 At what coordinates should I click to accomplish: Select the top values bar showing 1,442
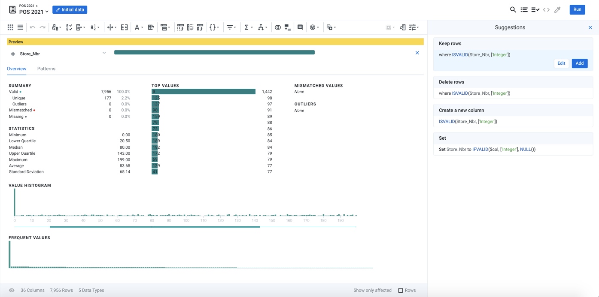point(204,91)
